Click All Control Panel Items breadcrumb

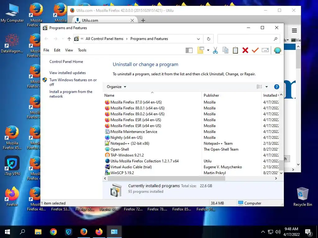click(104, 39)
